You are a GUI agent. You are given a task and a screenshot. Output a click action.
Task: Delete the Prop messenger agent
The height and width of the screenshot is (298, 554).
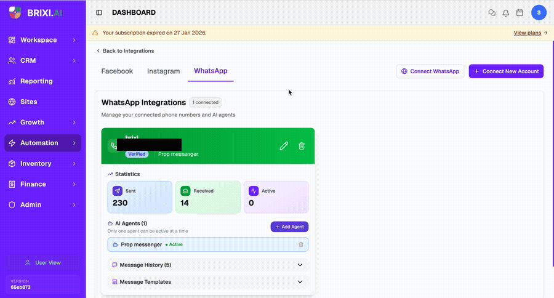point(300,244)
